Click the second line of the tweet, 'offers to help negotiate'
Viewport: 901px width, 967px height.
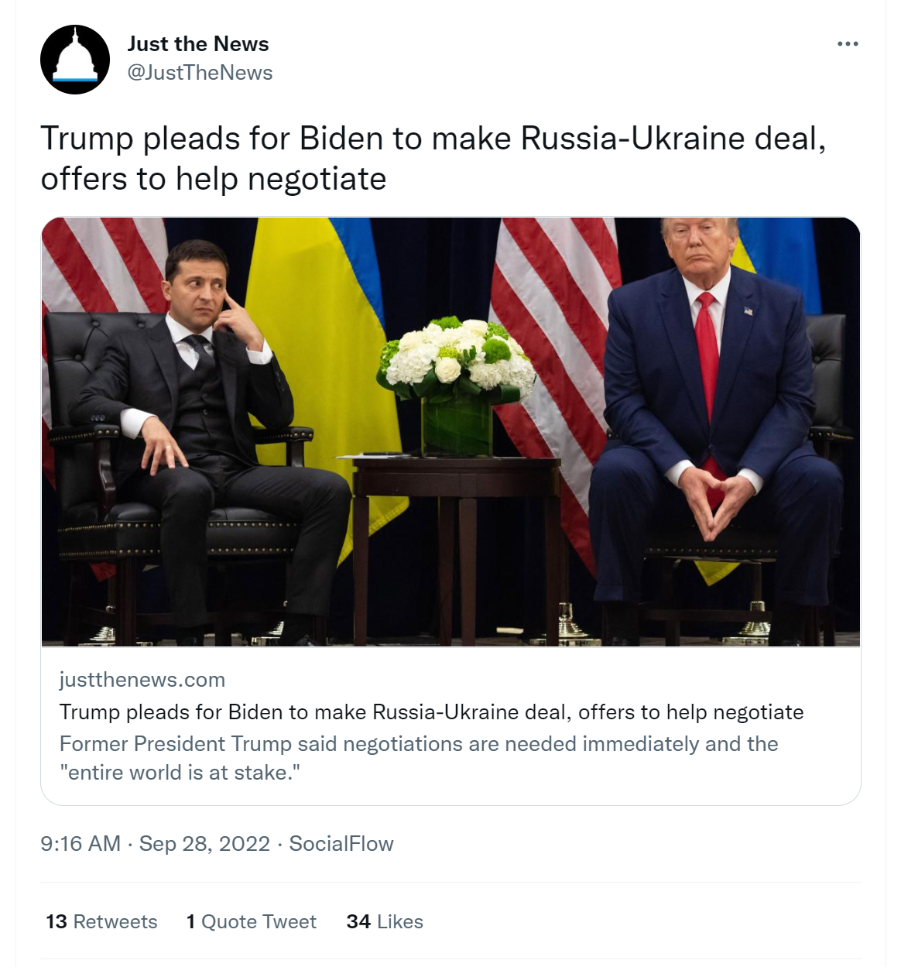click(x=214, y=179)
